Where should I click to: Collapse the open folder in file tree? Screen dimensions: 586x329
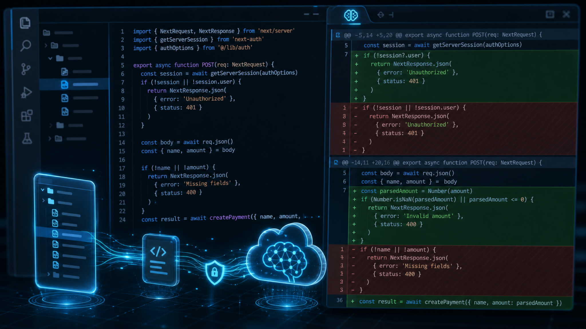click(x=50, y=59)
